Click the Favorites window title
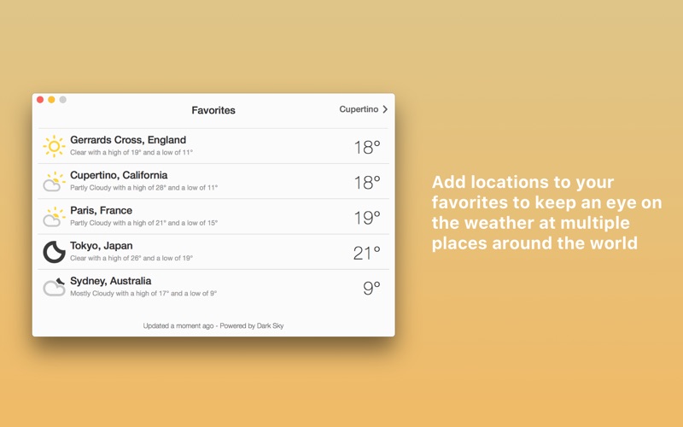Image resolution: width=683 pixels, height=427 pixels. (x=213, y=110)
